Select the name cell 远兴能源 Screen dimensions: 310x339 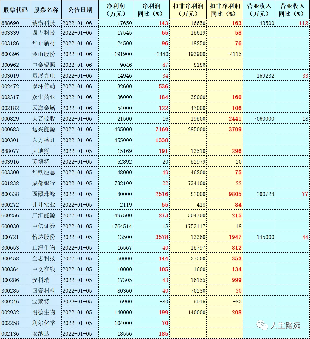[46, 129]
